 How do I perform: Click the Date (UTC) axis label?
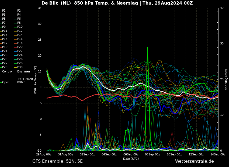point(131,159)
